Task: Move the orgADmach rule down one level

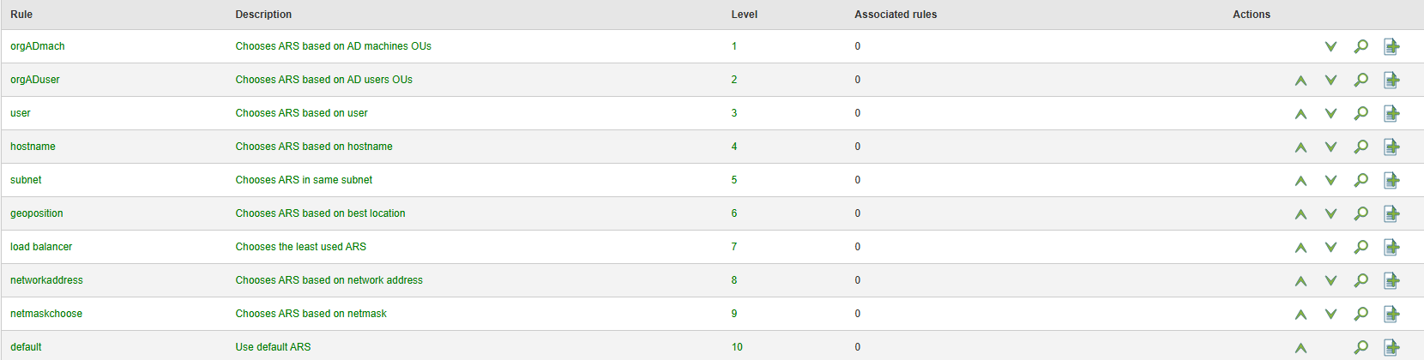Action: [x=1330, y=46]
